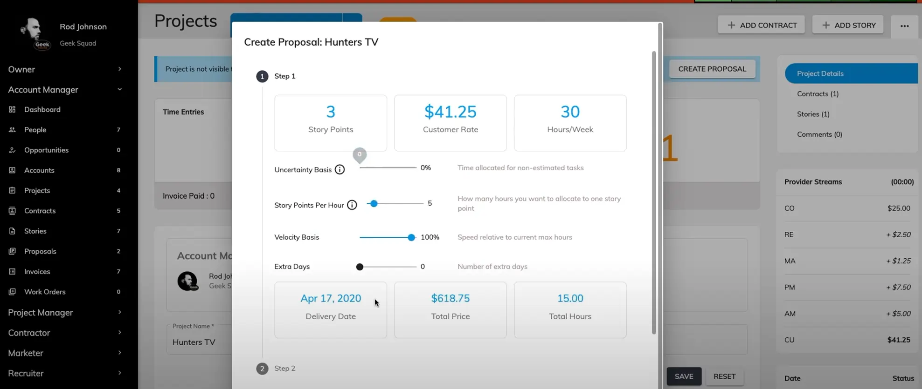Screen dimensions: 922x389
Task: Switch to the Contracts (1) tab
Action: pos(818,94)
